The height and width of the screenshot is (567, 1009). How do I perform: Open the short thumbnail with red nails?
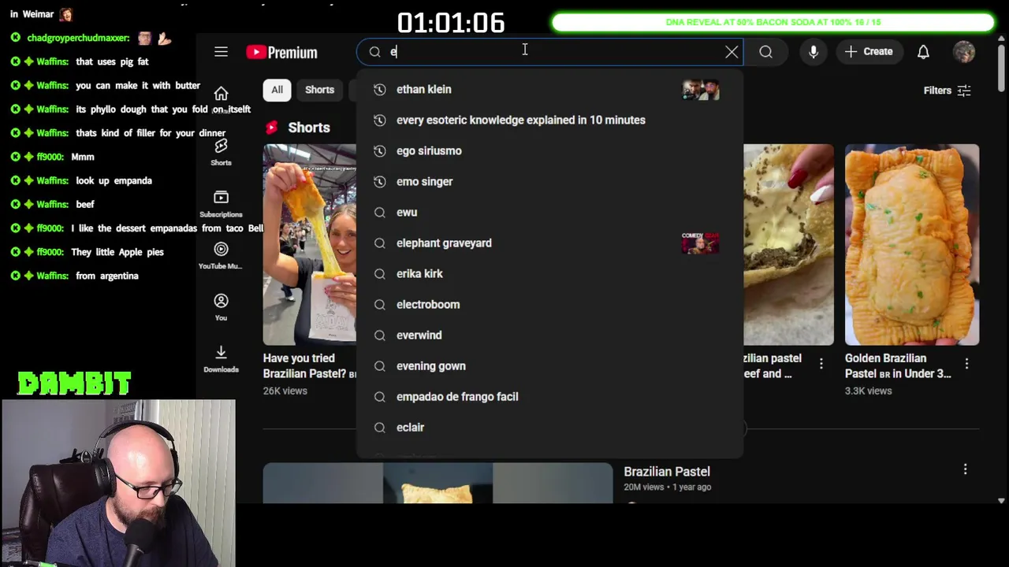tap(788, 244)
